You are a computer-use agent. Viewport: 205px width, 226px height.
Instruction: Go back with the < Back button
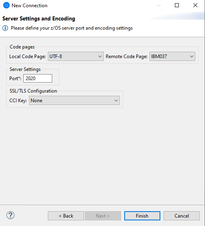pos(66,216)
